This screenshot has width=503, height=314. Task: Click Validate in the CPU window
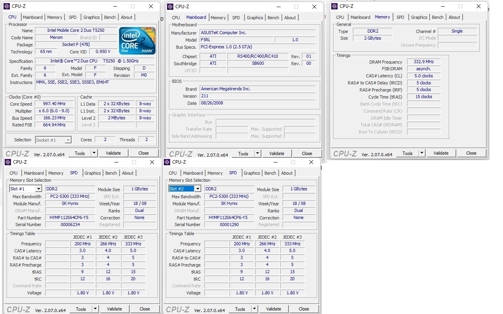click(x=114, y=153)
